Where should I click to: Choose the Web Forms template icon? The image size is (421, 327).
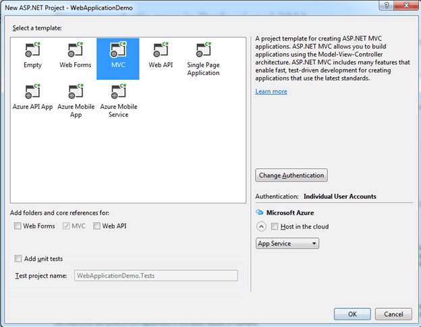coord(76,50)
